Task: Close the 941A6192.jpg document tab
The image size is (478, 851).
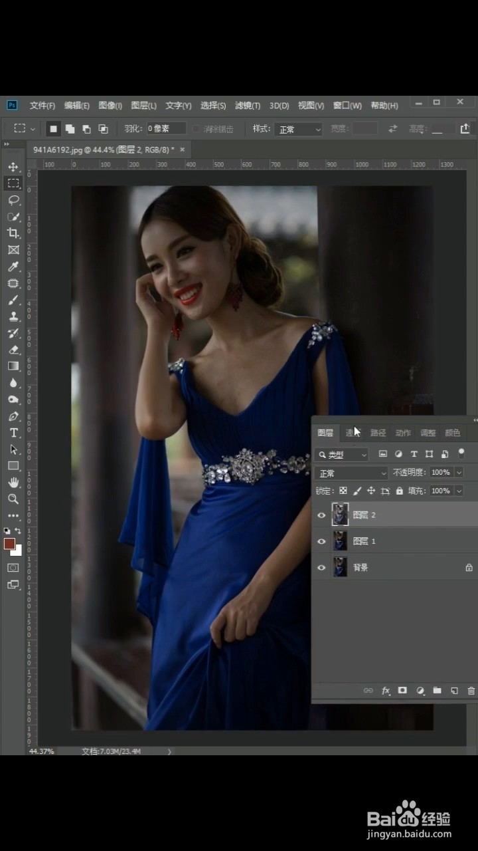Action: click(x=183, y=149)
